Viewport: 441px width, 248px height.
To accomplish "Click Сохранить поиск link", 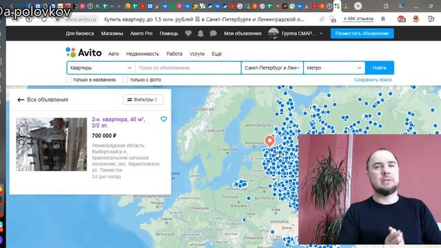I will 373,80.
